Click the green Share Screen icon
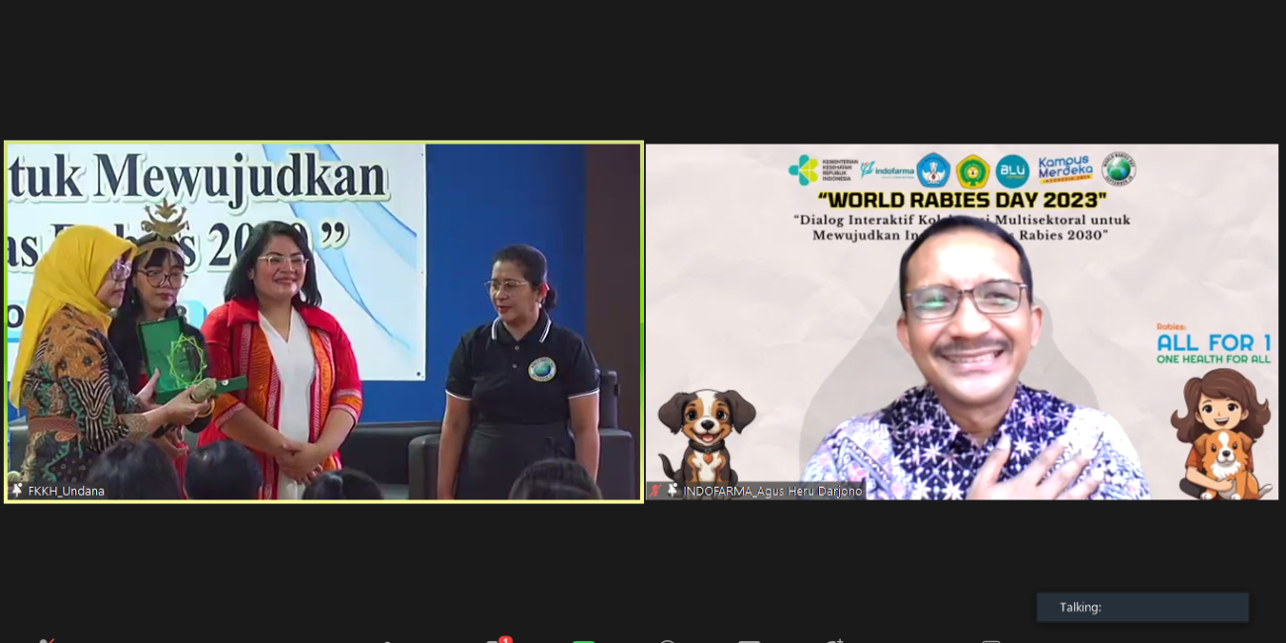 tap(584, 641)
